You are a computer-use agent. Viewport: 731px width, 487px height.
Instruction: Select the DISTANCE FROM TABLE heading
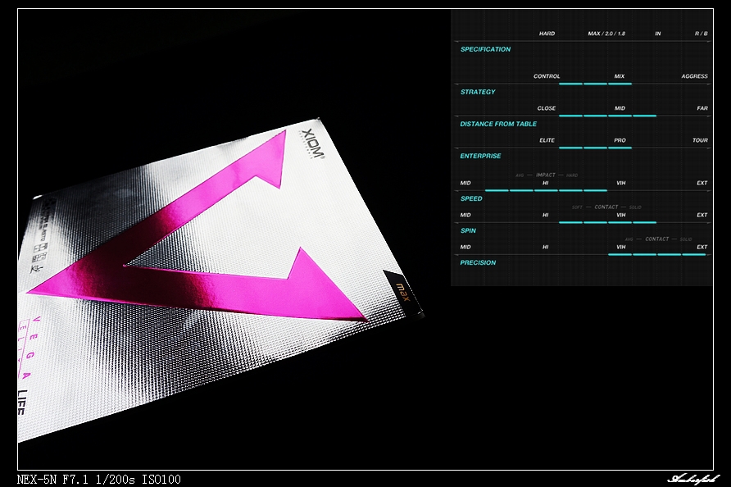(498, 124)
